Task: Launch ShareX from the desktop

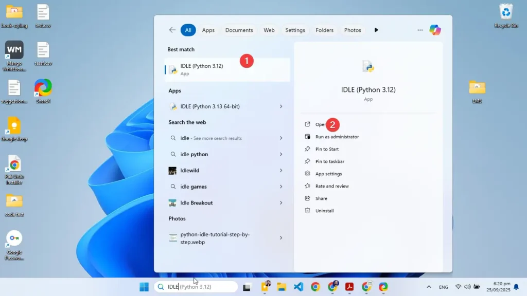Action: pos(43,90)
